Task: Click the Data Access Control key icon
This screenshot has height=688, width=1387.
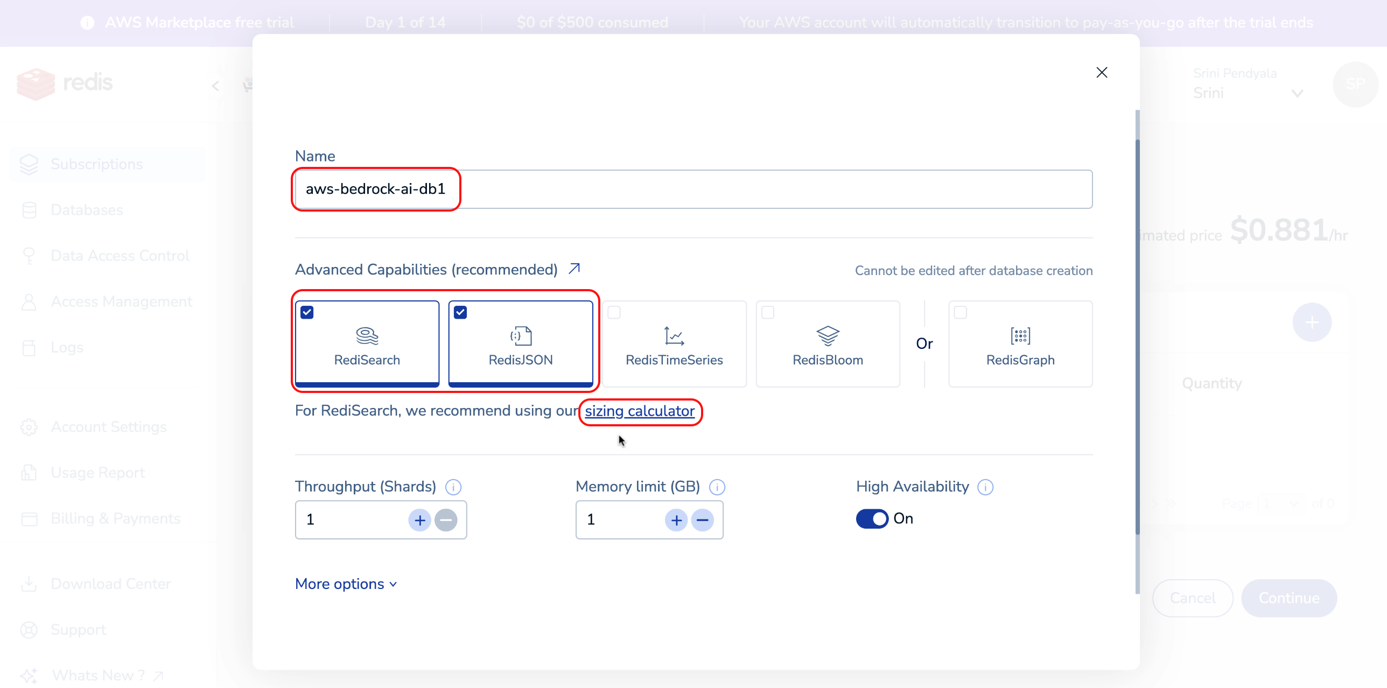Action: click(29, 255)
